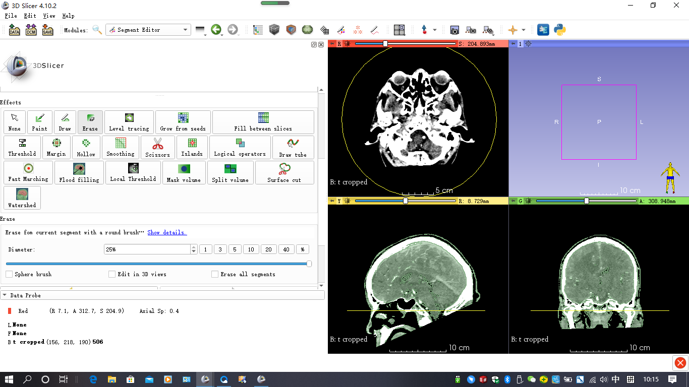This screenshot has height=387, width=689.
Task: Set brush diameter to 40
Action: point(286,249)
